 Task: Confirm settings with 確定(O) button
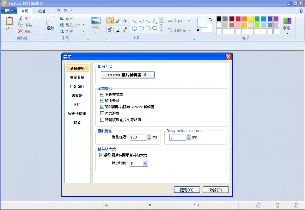[187, 190]
